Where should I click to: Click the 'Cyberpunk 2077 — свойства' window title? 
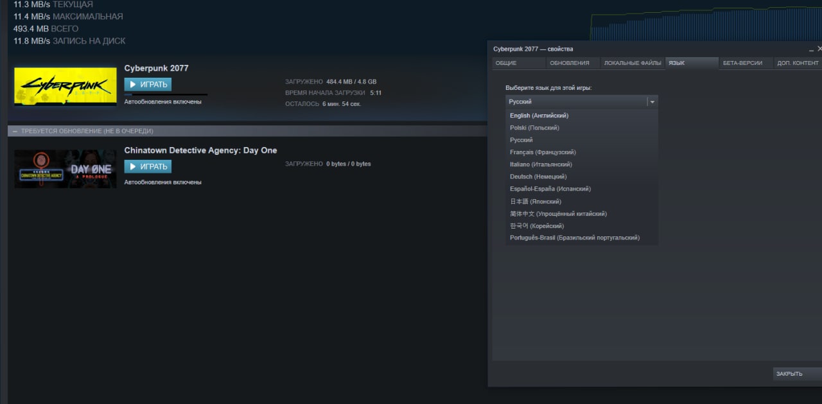(x=533, y=49)
